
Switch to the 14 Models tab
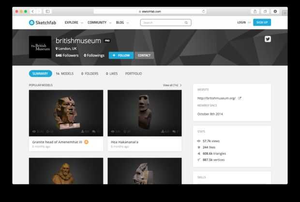pos(65,74)
